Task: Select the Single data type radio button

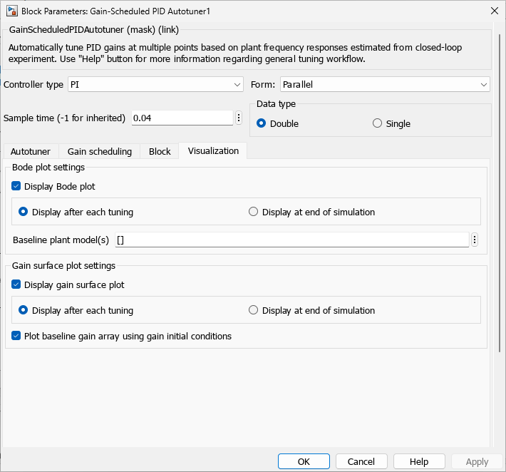Action: click(x=378, y=123)
